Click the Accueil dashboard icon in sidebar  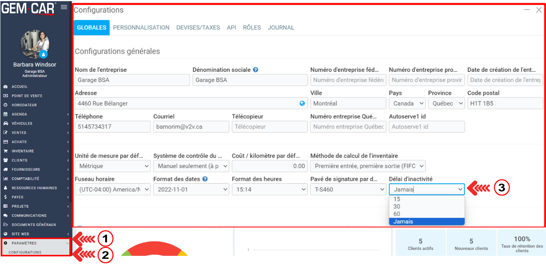[x=5, y=87]
